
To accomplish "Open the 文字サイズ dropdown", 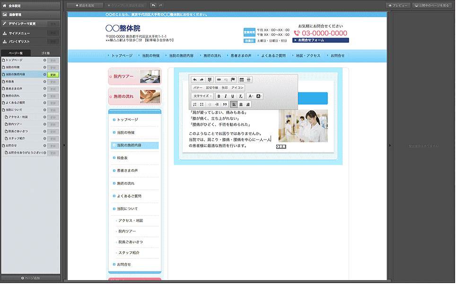I will [202, 96].
